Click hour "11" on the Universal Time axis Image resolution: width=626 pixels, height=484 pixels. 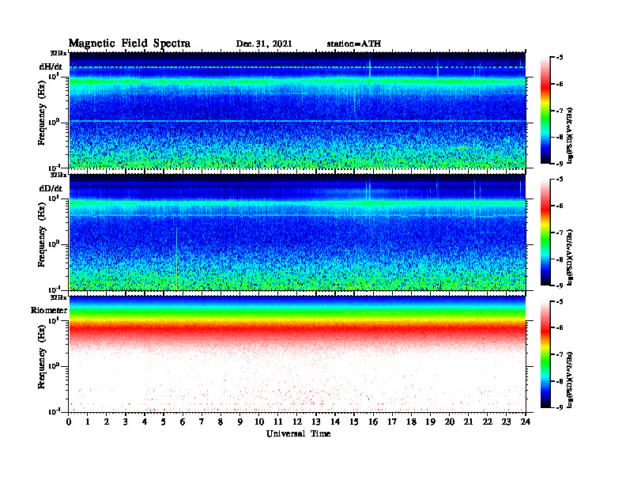point(278,422)
